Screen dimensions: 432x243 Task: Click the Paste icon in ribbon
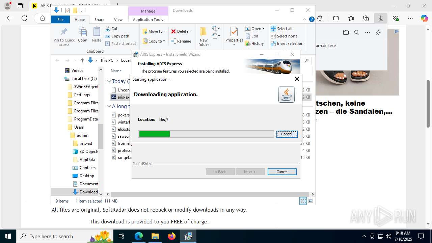(97, 32)
